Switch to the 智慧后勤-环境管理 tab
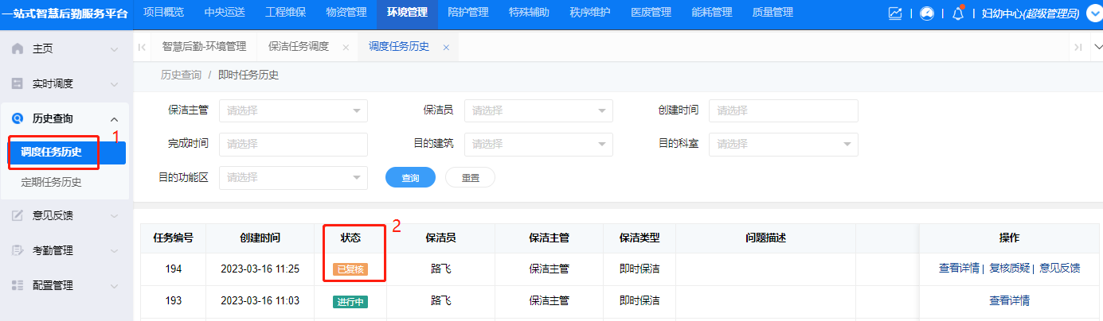The image size is (1103, 321). point(204,47)
